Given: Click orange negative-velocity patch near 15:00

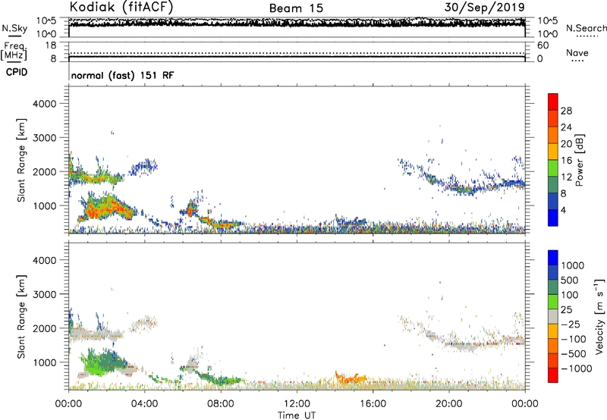Looking at the screenshot, I should coord(351,379).
